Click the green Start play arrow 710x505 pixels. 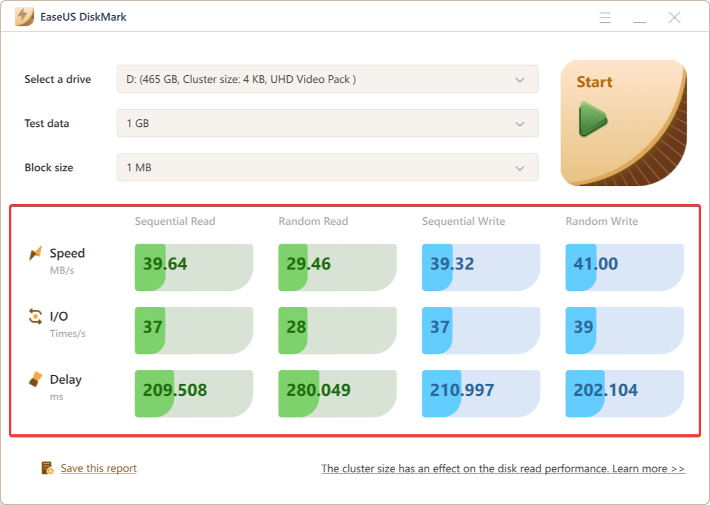click(593, 119)
